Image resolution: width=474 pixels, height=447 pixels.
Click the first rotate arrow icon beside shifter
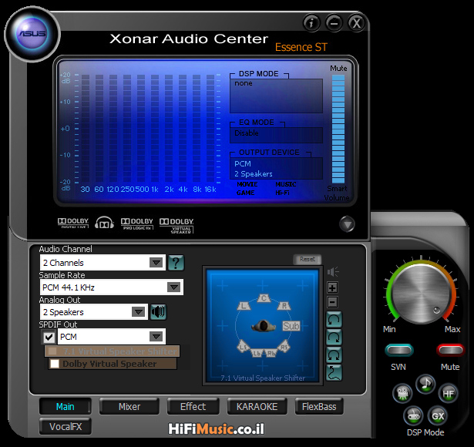point(334,320)
